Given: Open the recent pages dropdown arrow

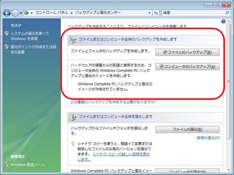Looking at the screenshot, I should click(21, 13).
